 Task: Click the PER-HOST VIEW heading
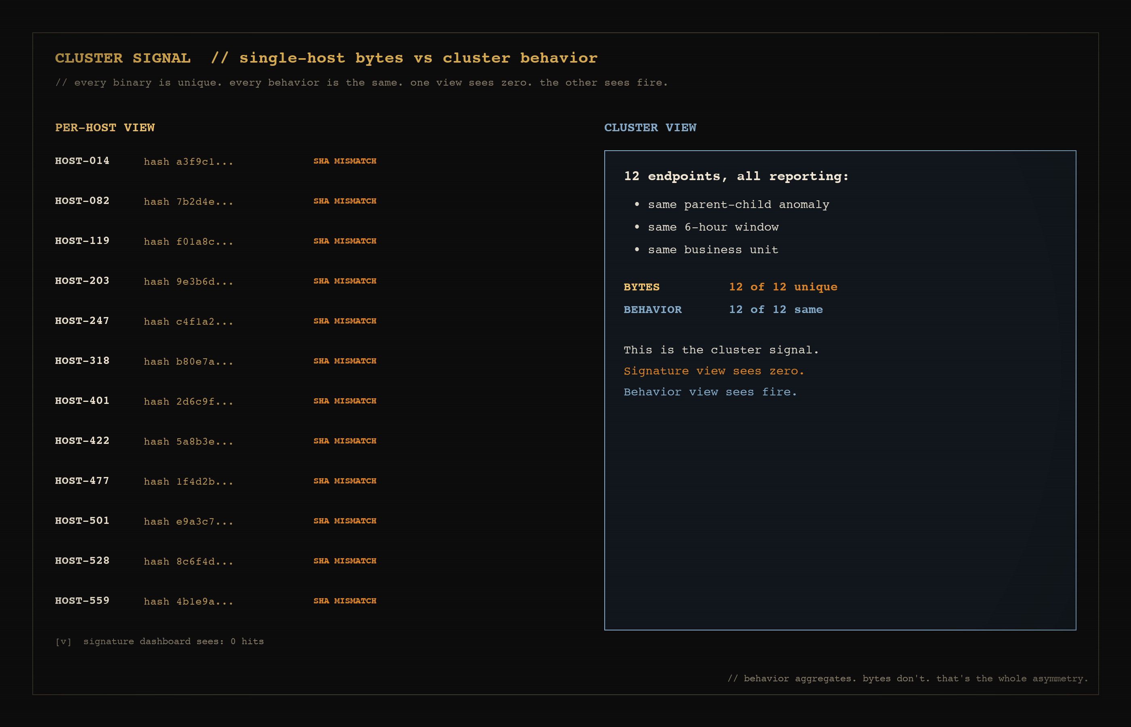coord(105,128)
